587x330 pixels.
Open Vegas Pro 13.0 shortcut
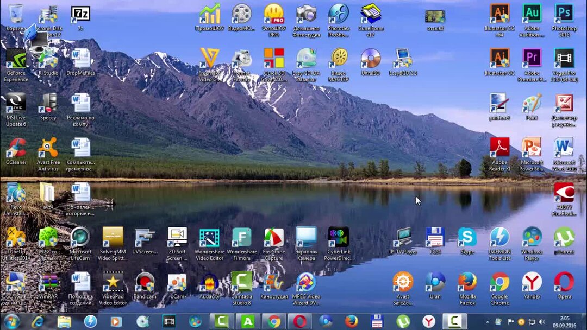point(564,65)
